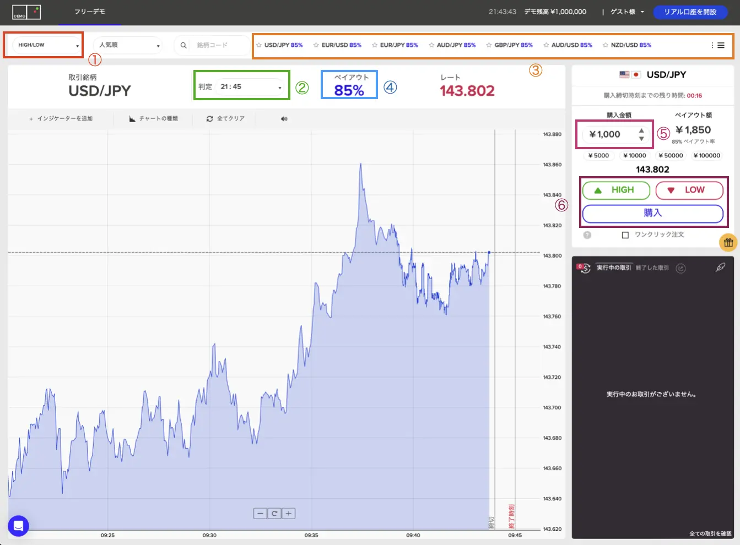This screenshot has width=740, height=545.
Task: Click 全てクリア in chart toolbar
Action: pos(225,118)
